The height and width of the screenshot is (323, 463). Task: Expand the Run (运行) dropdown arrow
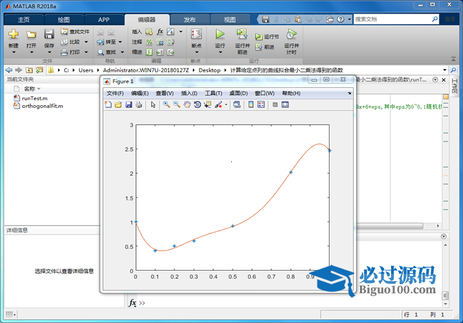tap(220, 52)
